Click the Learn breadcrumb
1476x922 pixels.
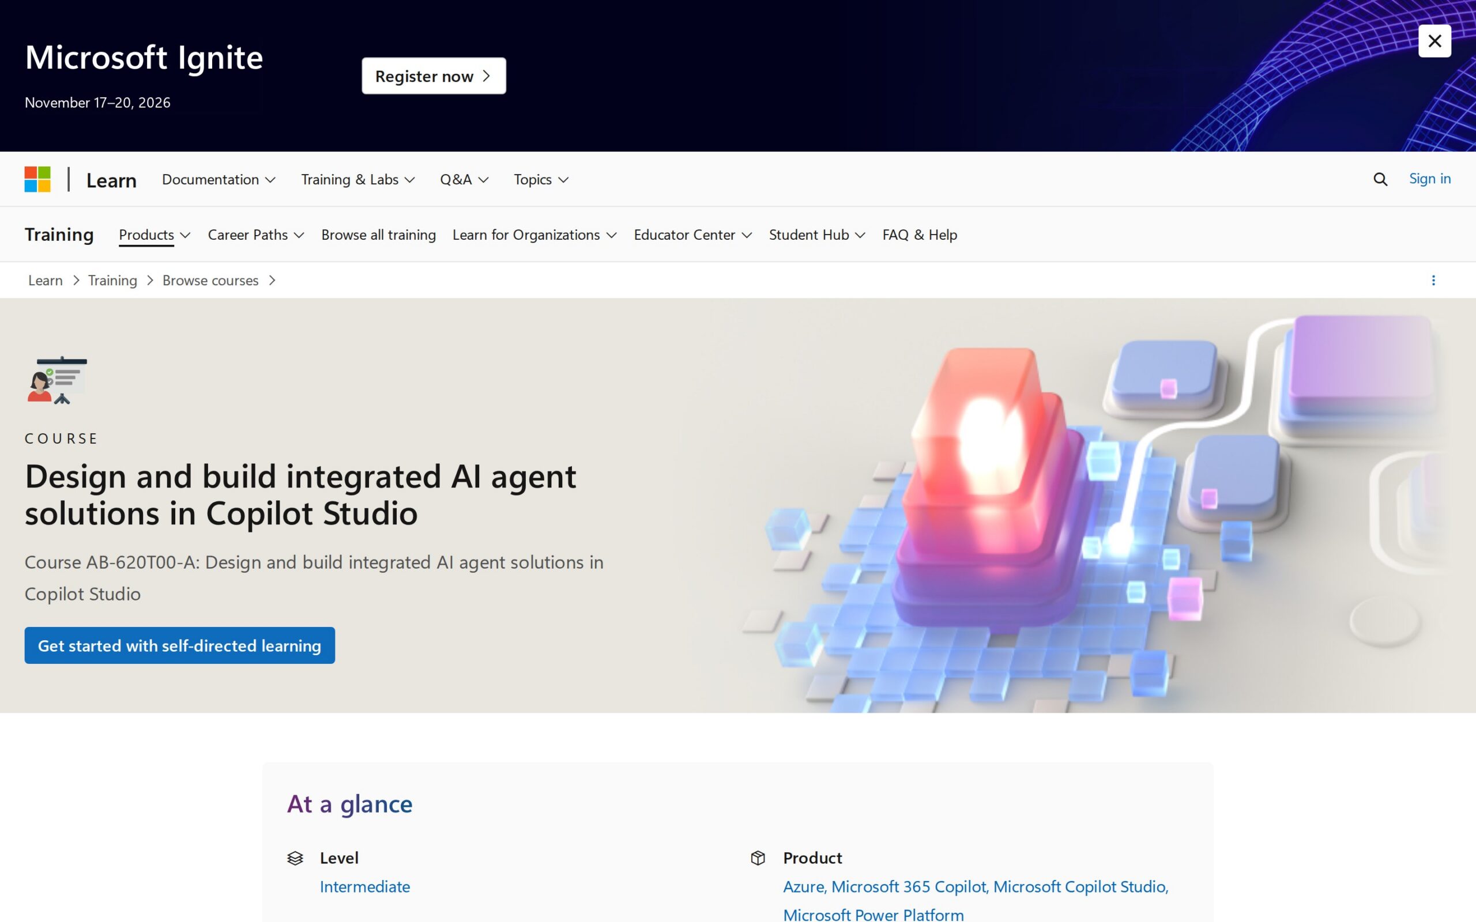point(45,281)
